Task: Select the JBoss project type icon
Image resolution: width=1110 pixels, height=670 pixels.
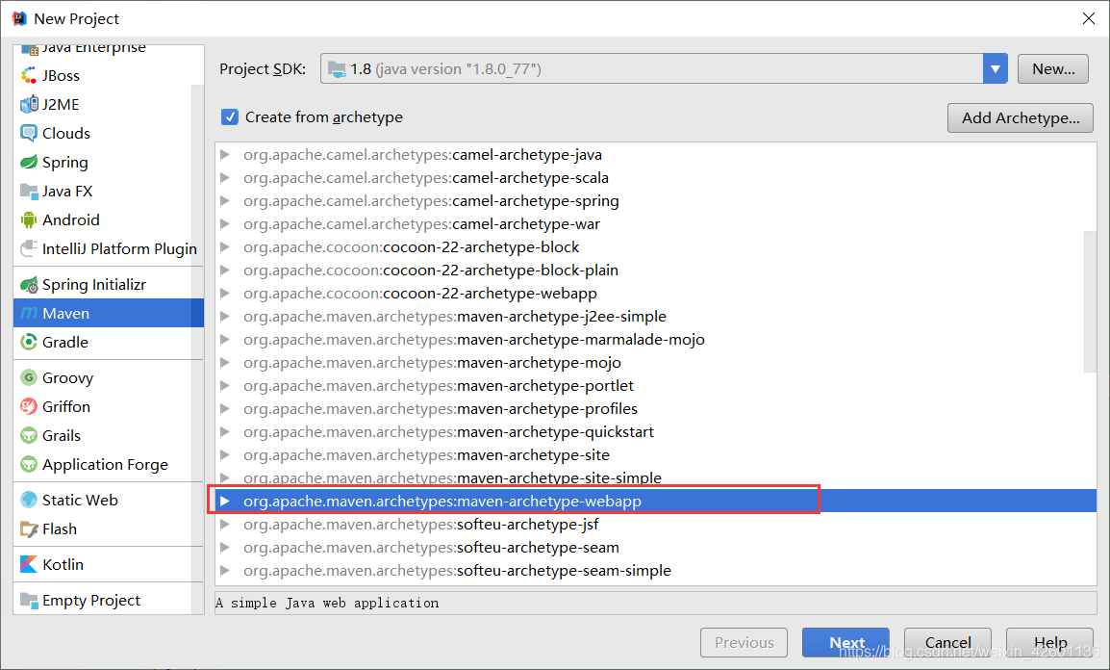Action: pyautogui.click(x=29, y=75)
